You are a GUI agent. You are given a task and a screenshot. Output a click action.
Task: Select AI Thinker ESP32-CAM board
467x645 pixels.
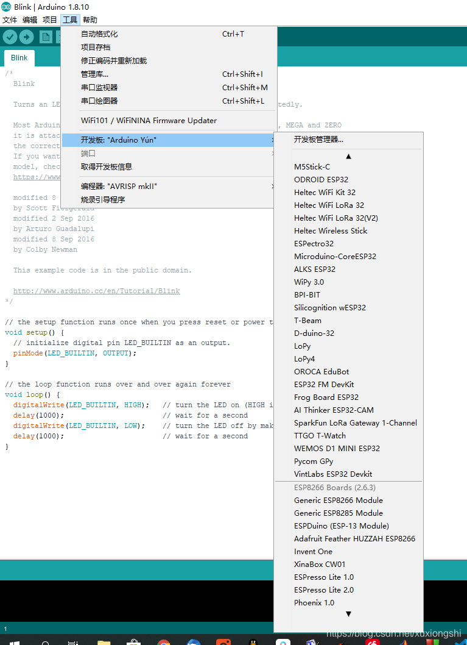(x=349, y=410)
